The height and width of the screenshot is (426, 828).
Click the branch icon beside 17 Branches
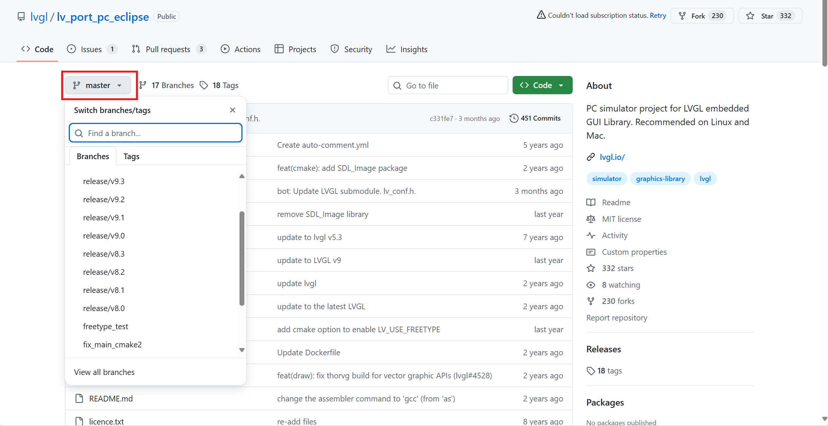pos(143,85)
